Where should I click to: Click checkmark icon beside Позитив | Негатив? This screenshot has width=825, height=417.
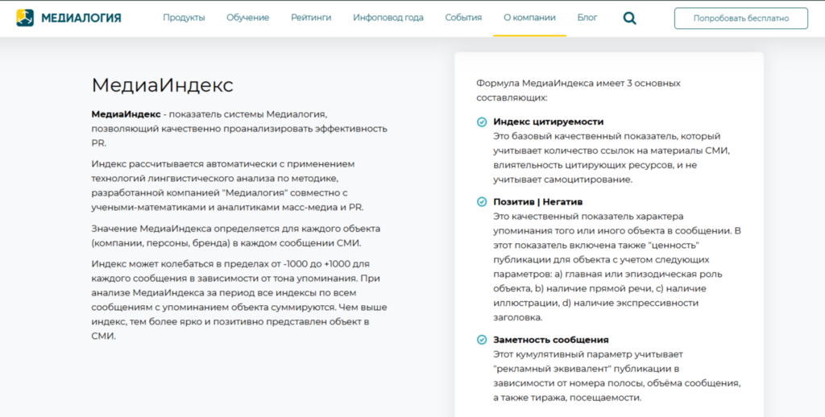tap(482, 202)
